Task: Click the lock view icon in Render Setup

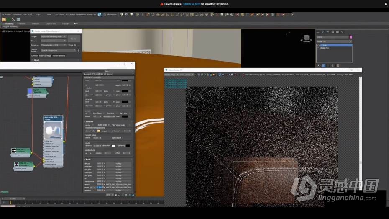Action: tap(79, 50)
